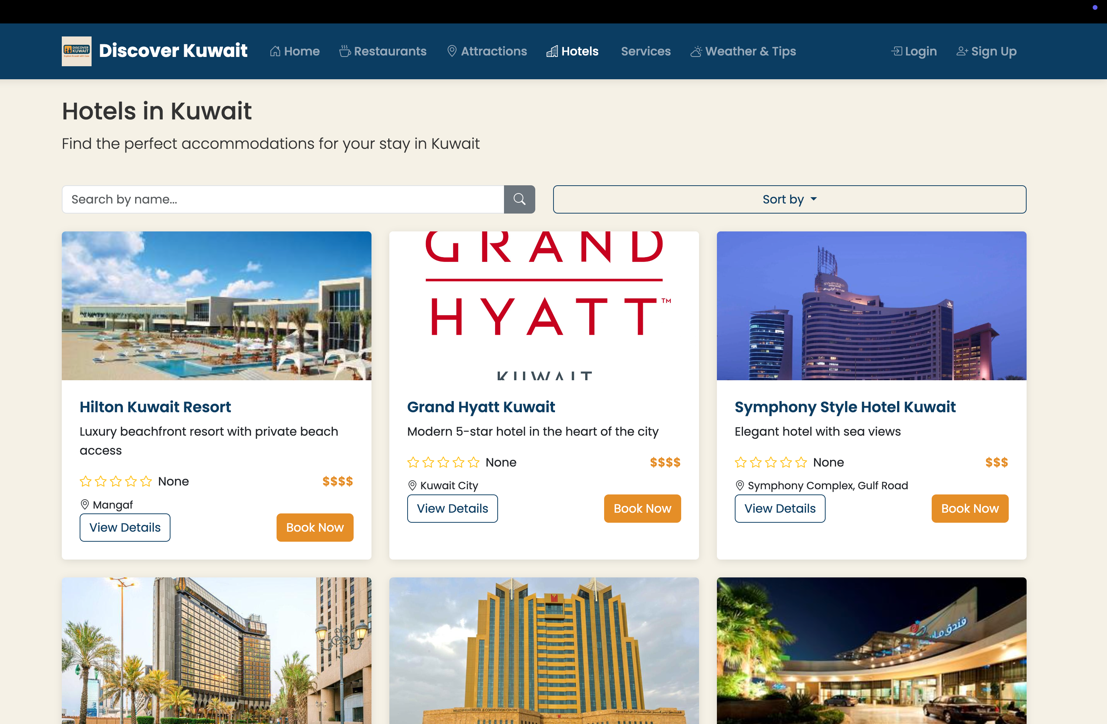1107x724 pixels.
Task: Select the Hotels nav item
Action: click(572, 51)
